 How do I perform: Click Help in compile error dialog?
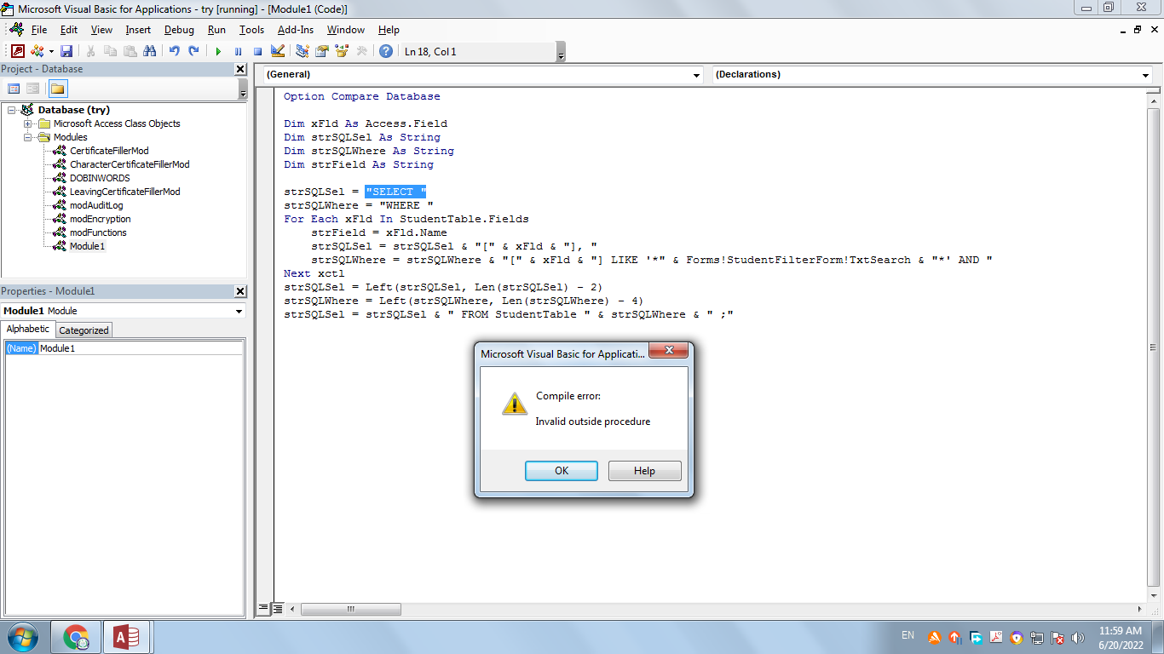(x=644, y=471)
